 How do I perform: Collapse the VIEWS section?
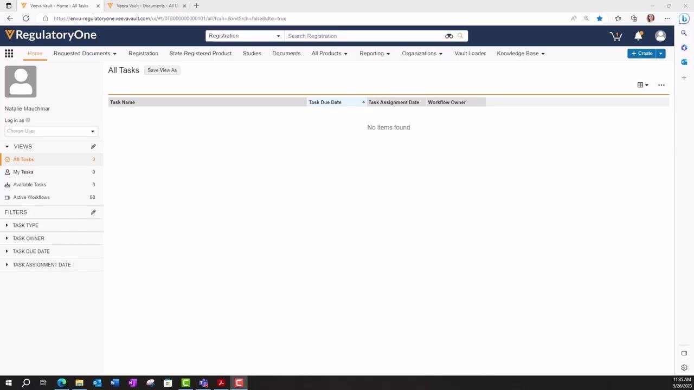coord(7,146)
